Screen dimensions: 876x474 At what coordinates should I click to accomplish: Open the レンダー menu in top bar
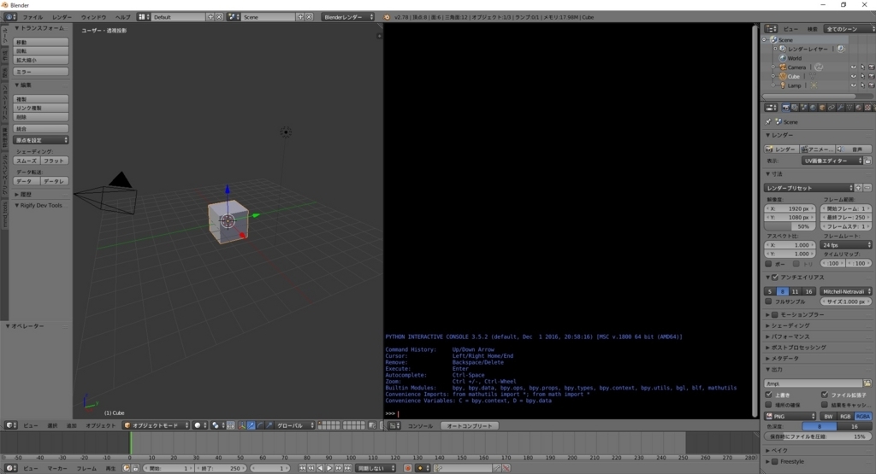tap(62, 17)
